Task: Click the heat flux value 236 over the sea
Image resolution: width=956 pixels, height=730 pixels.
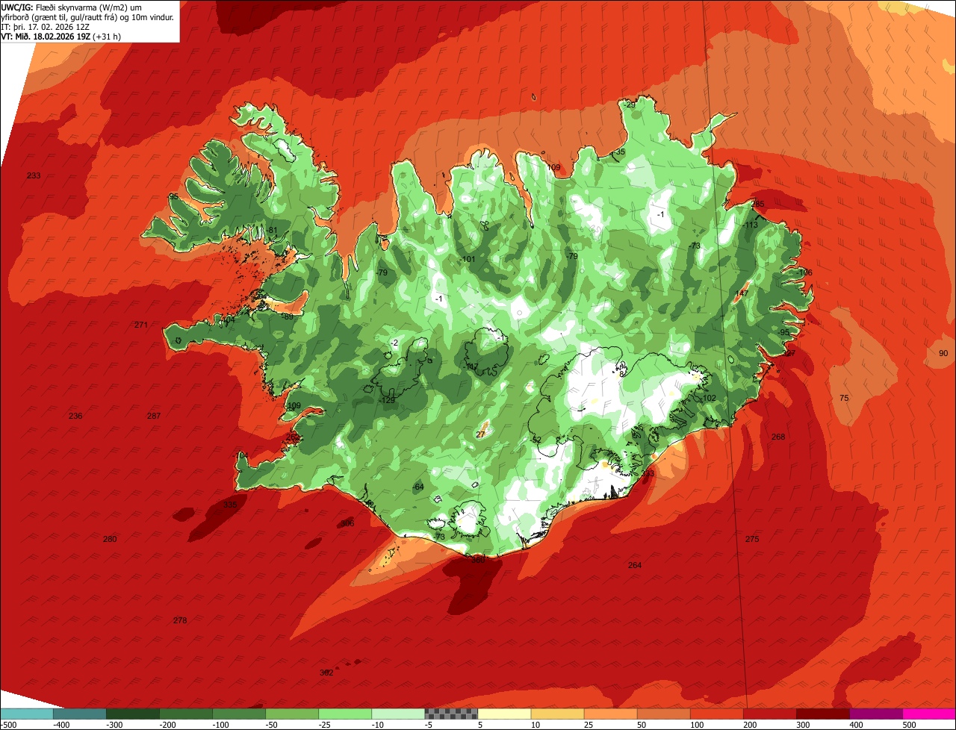Action: coord(75,416)
